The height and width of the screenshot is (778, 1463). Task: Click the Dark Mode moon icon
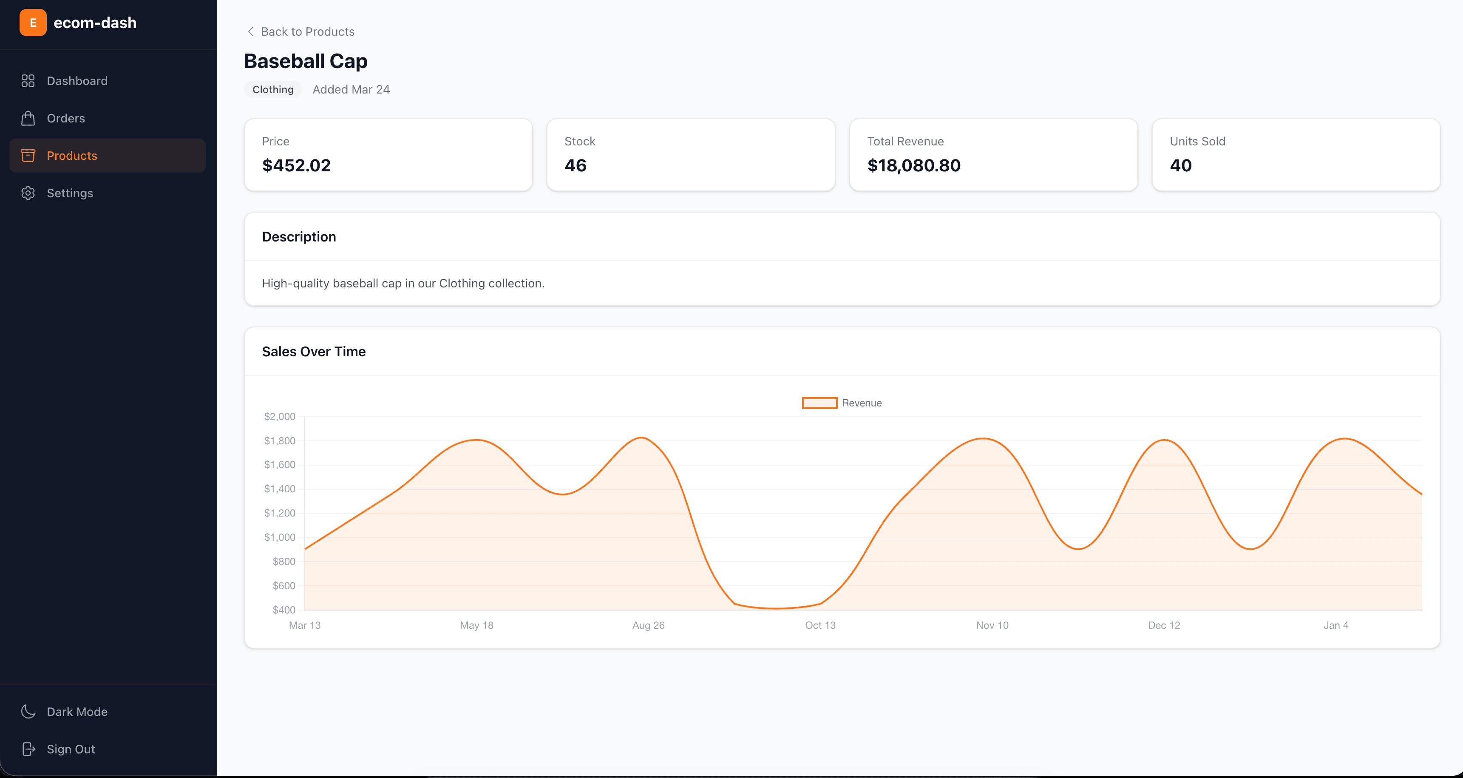pyautogui.click(x=28, y=712)
